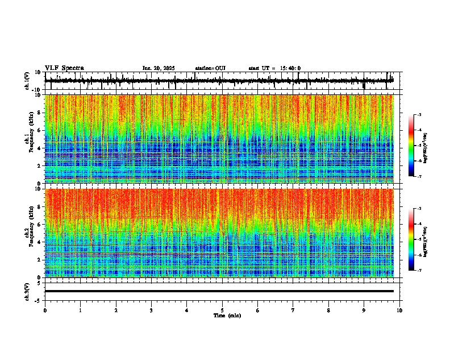Click time axis tick label "7"
This screenshot has width=450, height=348.
293,310
